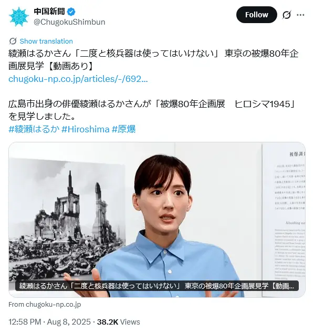Click the 38.2K Views count
Viewport: 314px width, 333px height.
(x=119, y=322)
